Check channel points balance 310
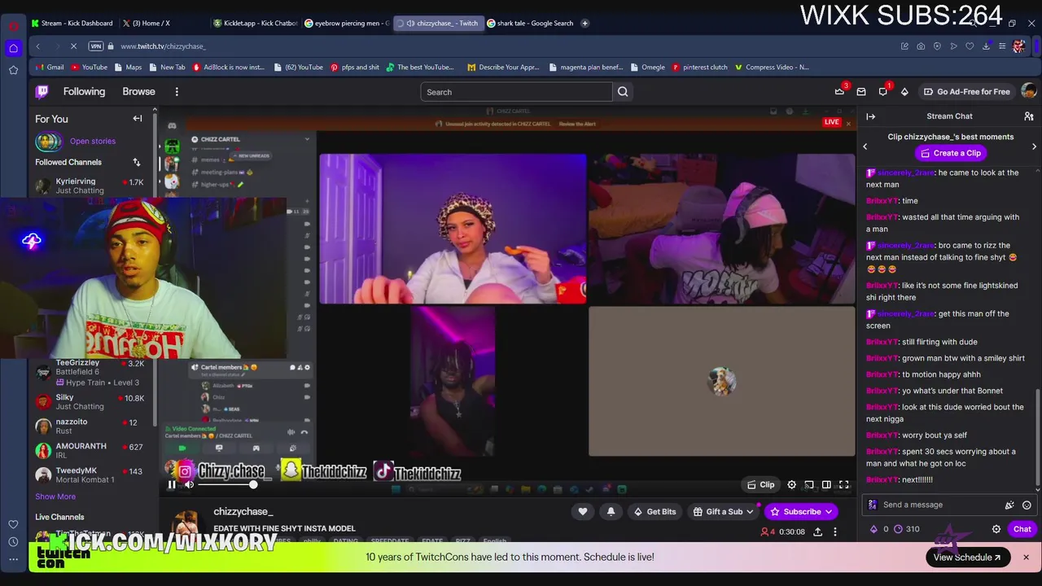Screen dimensions: 1042x586 click(x=906, y=529)
